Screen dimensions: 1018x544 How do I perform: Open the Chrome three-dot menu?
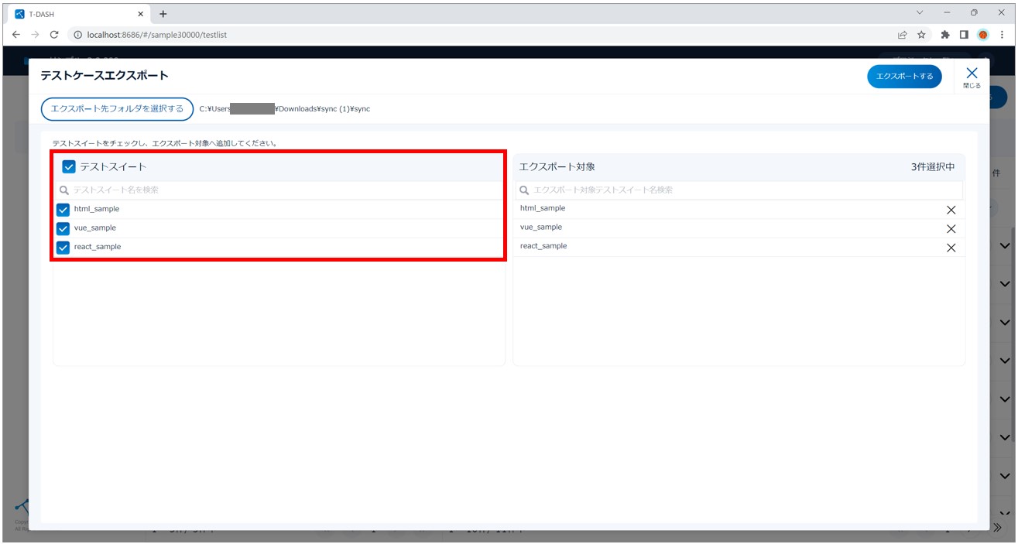tap(1002, 35)
